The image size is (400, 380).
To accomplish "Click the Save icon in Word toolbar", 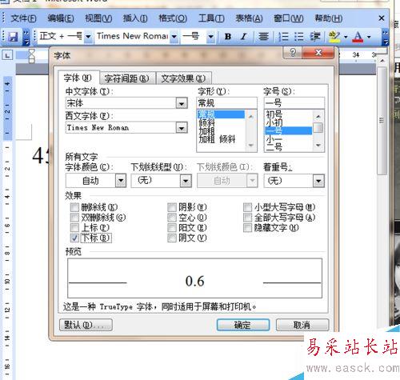I will 13,36.
